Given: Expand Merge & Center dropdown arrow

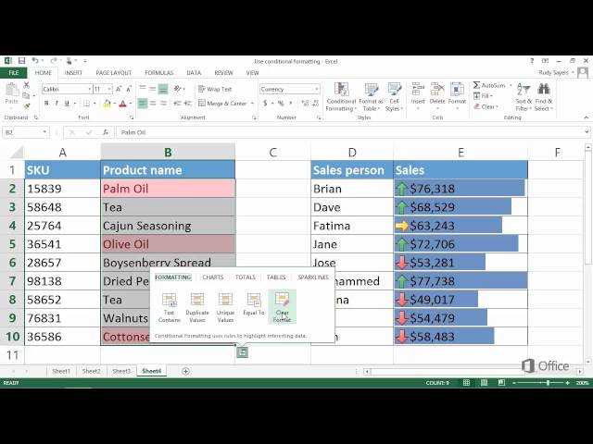Looking at the screenshot, I should [x=252, y=103].
